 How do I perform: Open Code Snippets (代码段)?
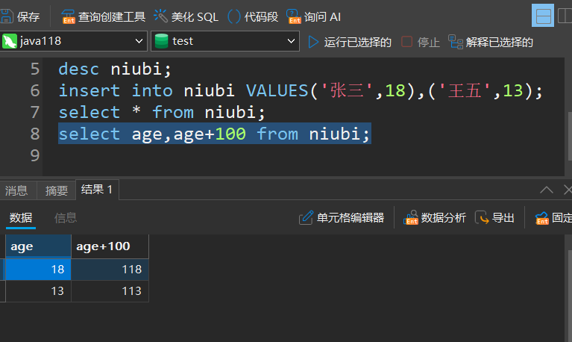pyautogui.click(x=253, y=17)
